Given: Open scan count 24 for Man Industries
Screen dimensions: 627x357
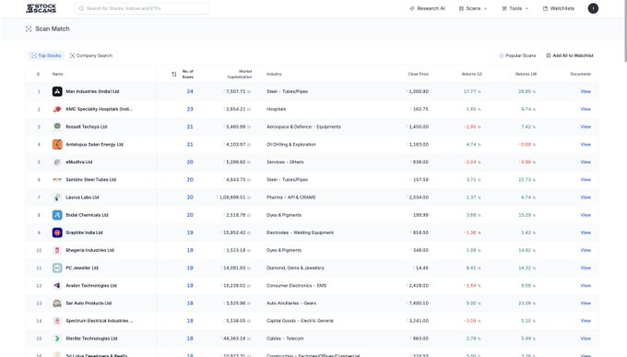Looking at the screenshot, I should click(x=190, y=91).
